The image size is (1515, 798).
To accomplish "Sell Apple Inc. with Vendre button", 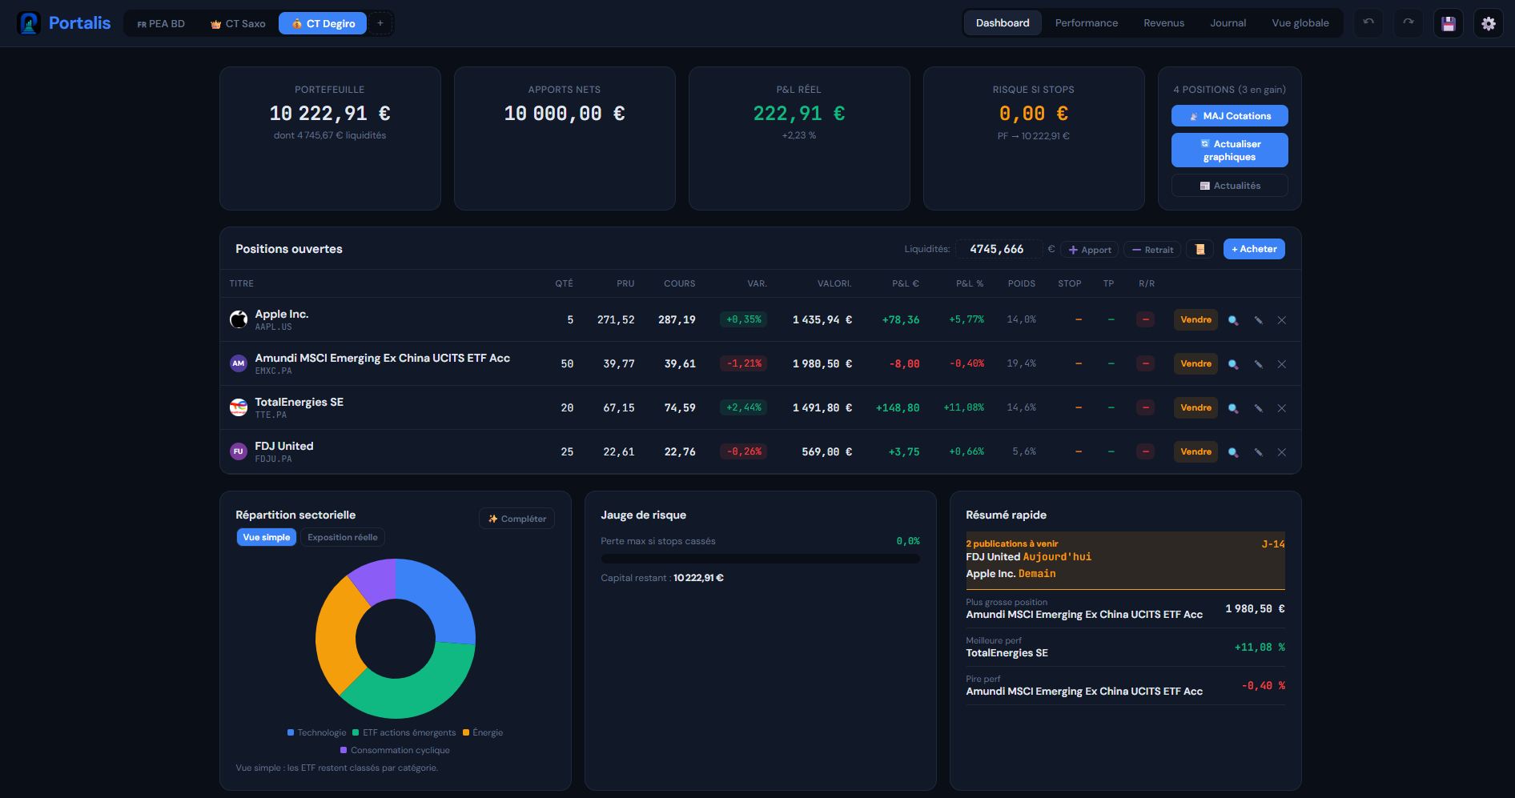I will [1196, 319].
